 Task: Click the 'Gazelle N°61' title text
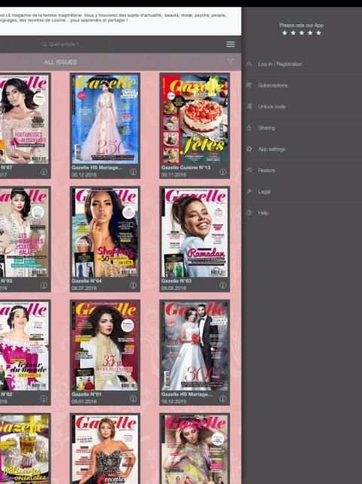click(86, 394)
